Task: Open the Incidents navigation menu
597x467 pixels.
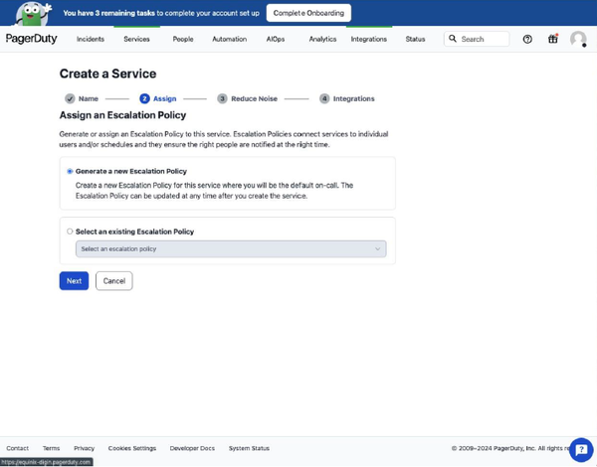Action: (x=91, y=39)
